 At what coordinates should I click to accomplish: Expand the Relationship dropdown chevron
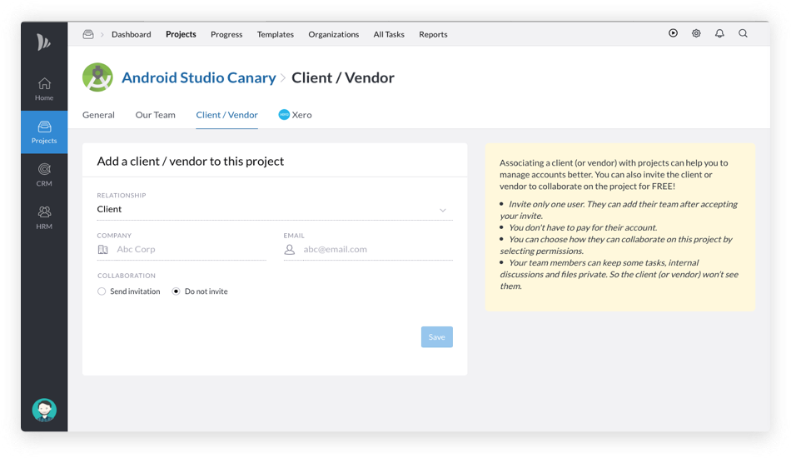coord(442,210)
